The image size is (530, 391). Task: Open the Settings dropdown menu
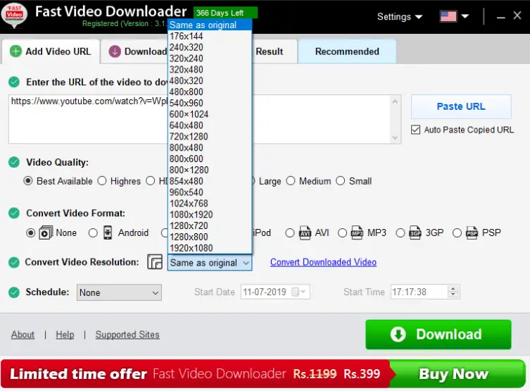pos(400,17)
